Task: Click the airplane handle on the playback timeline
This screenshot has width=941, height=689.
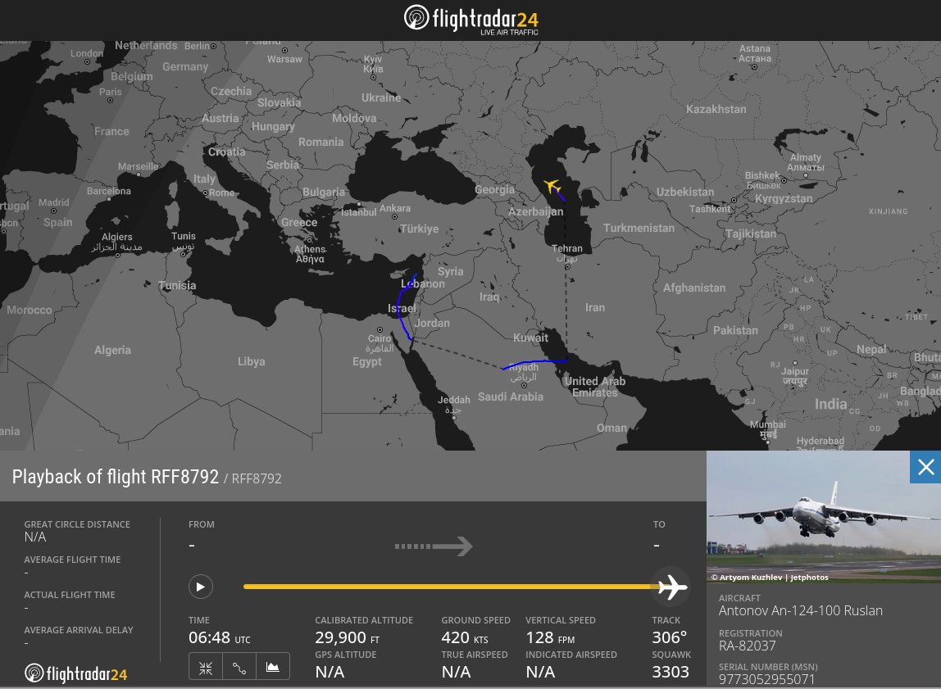Action: pos(671,587)
